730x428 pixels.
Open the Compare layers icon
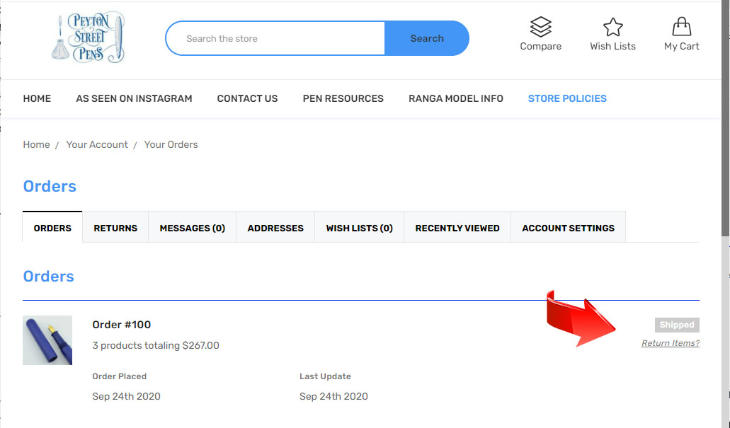540,28
